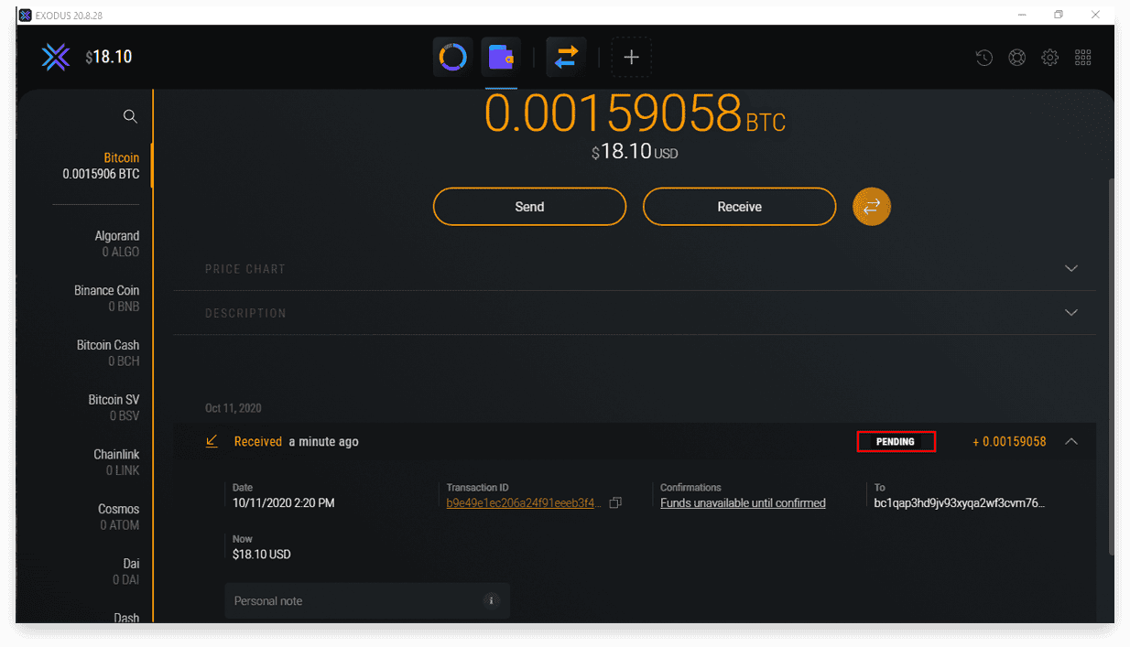
Task: Click the personal note info icon
Action: click(491, 601)
